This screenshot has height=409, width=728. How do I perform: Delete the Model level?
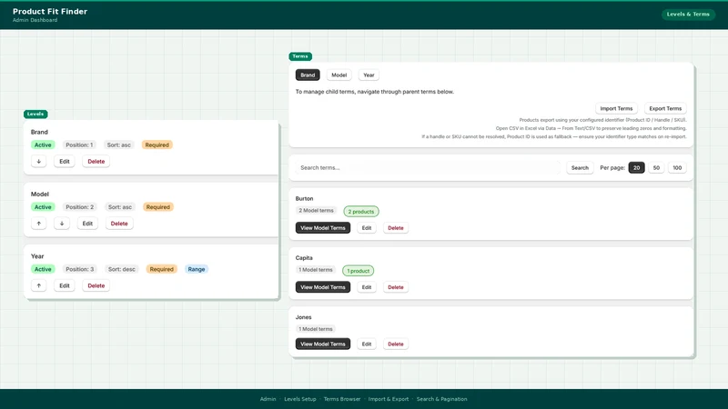[119, 224]
